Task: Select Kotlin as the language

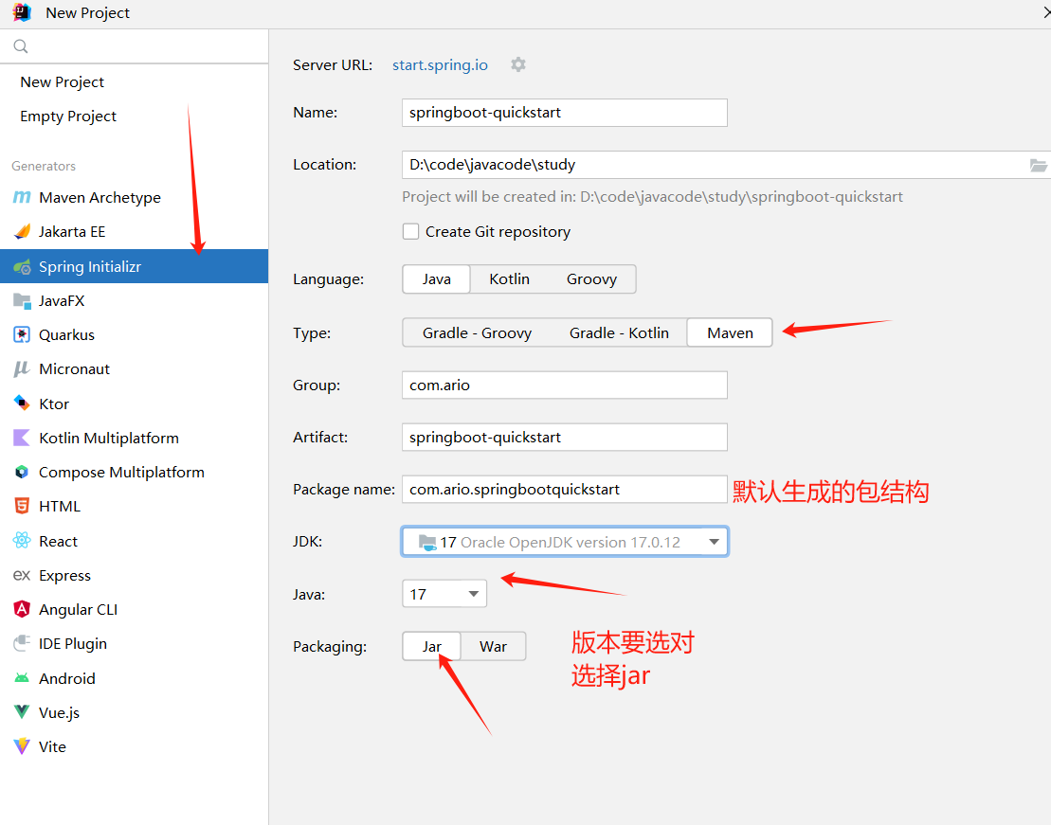Action: tap(510, 278)
